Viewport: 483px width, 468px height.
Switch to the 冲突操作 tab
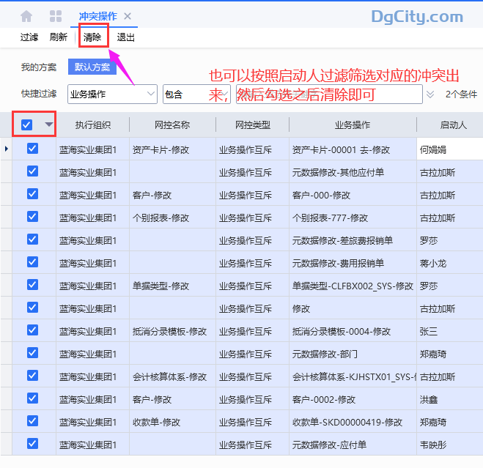(x=97, y=16)
